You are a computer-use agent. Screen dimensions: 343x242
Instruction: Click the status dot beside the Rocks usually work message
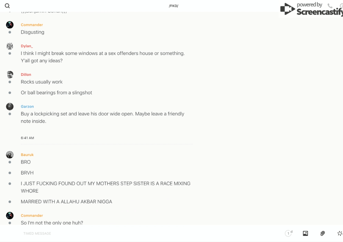pyautogui.click(x=10, y=82)
